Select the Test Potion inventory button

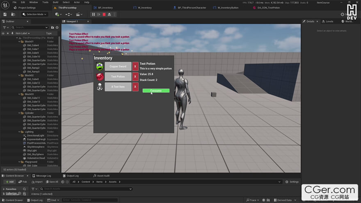[118, 77]
